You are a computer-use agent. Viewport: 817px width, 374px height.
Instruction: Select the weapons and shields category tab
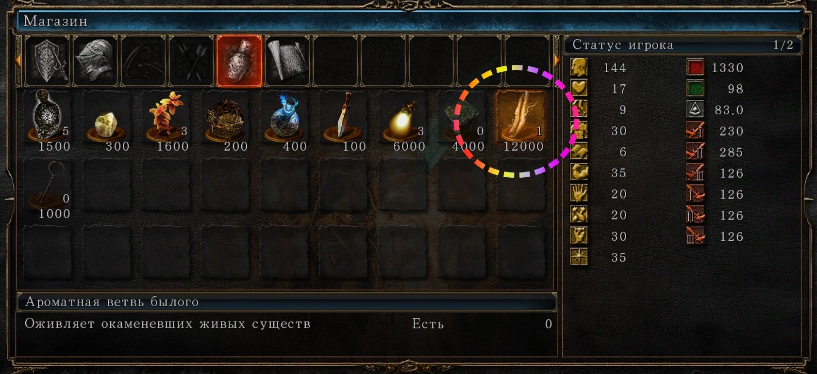[49, 61]
